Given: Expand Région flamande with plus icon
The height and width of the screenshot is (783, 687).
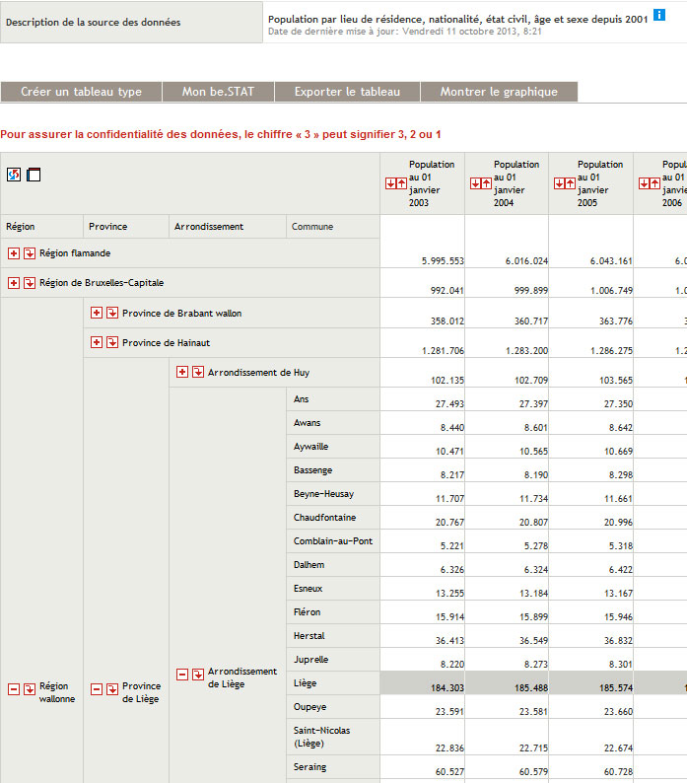Looking at the screenshot, I should 14,253.
